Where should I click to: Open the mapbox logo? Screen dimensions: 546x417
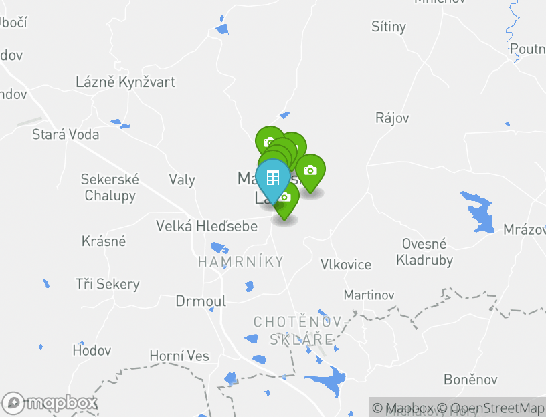click(x=49, y=404)
